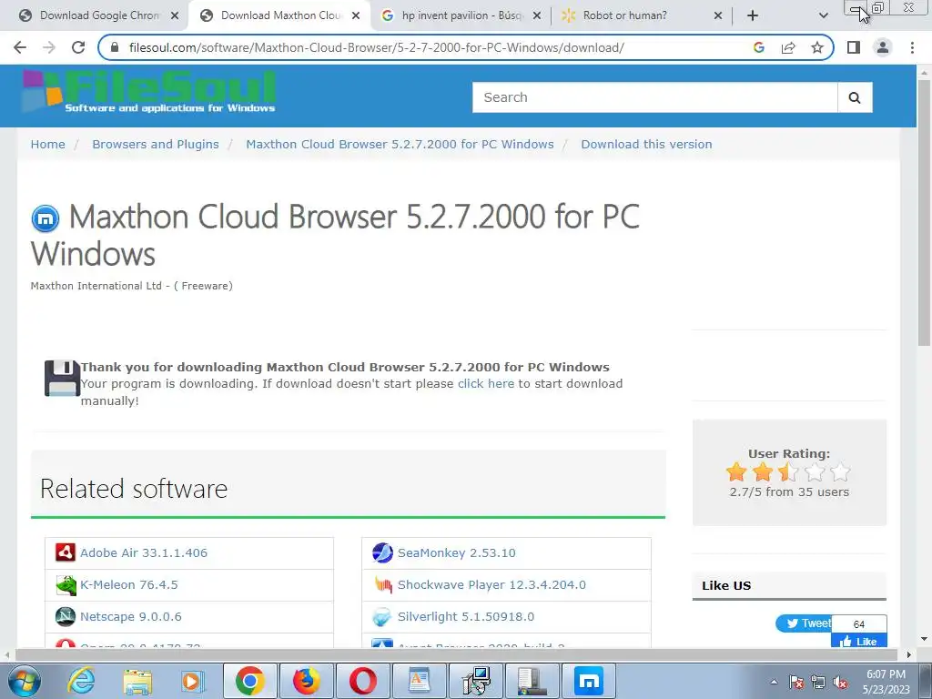The image size is (932, 699).
Task: Switch to Firefox in taskbar
Action: [306, 681]
